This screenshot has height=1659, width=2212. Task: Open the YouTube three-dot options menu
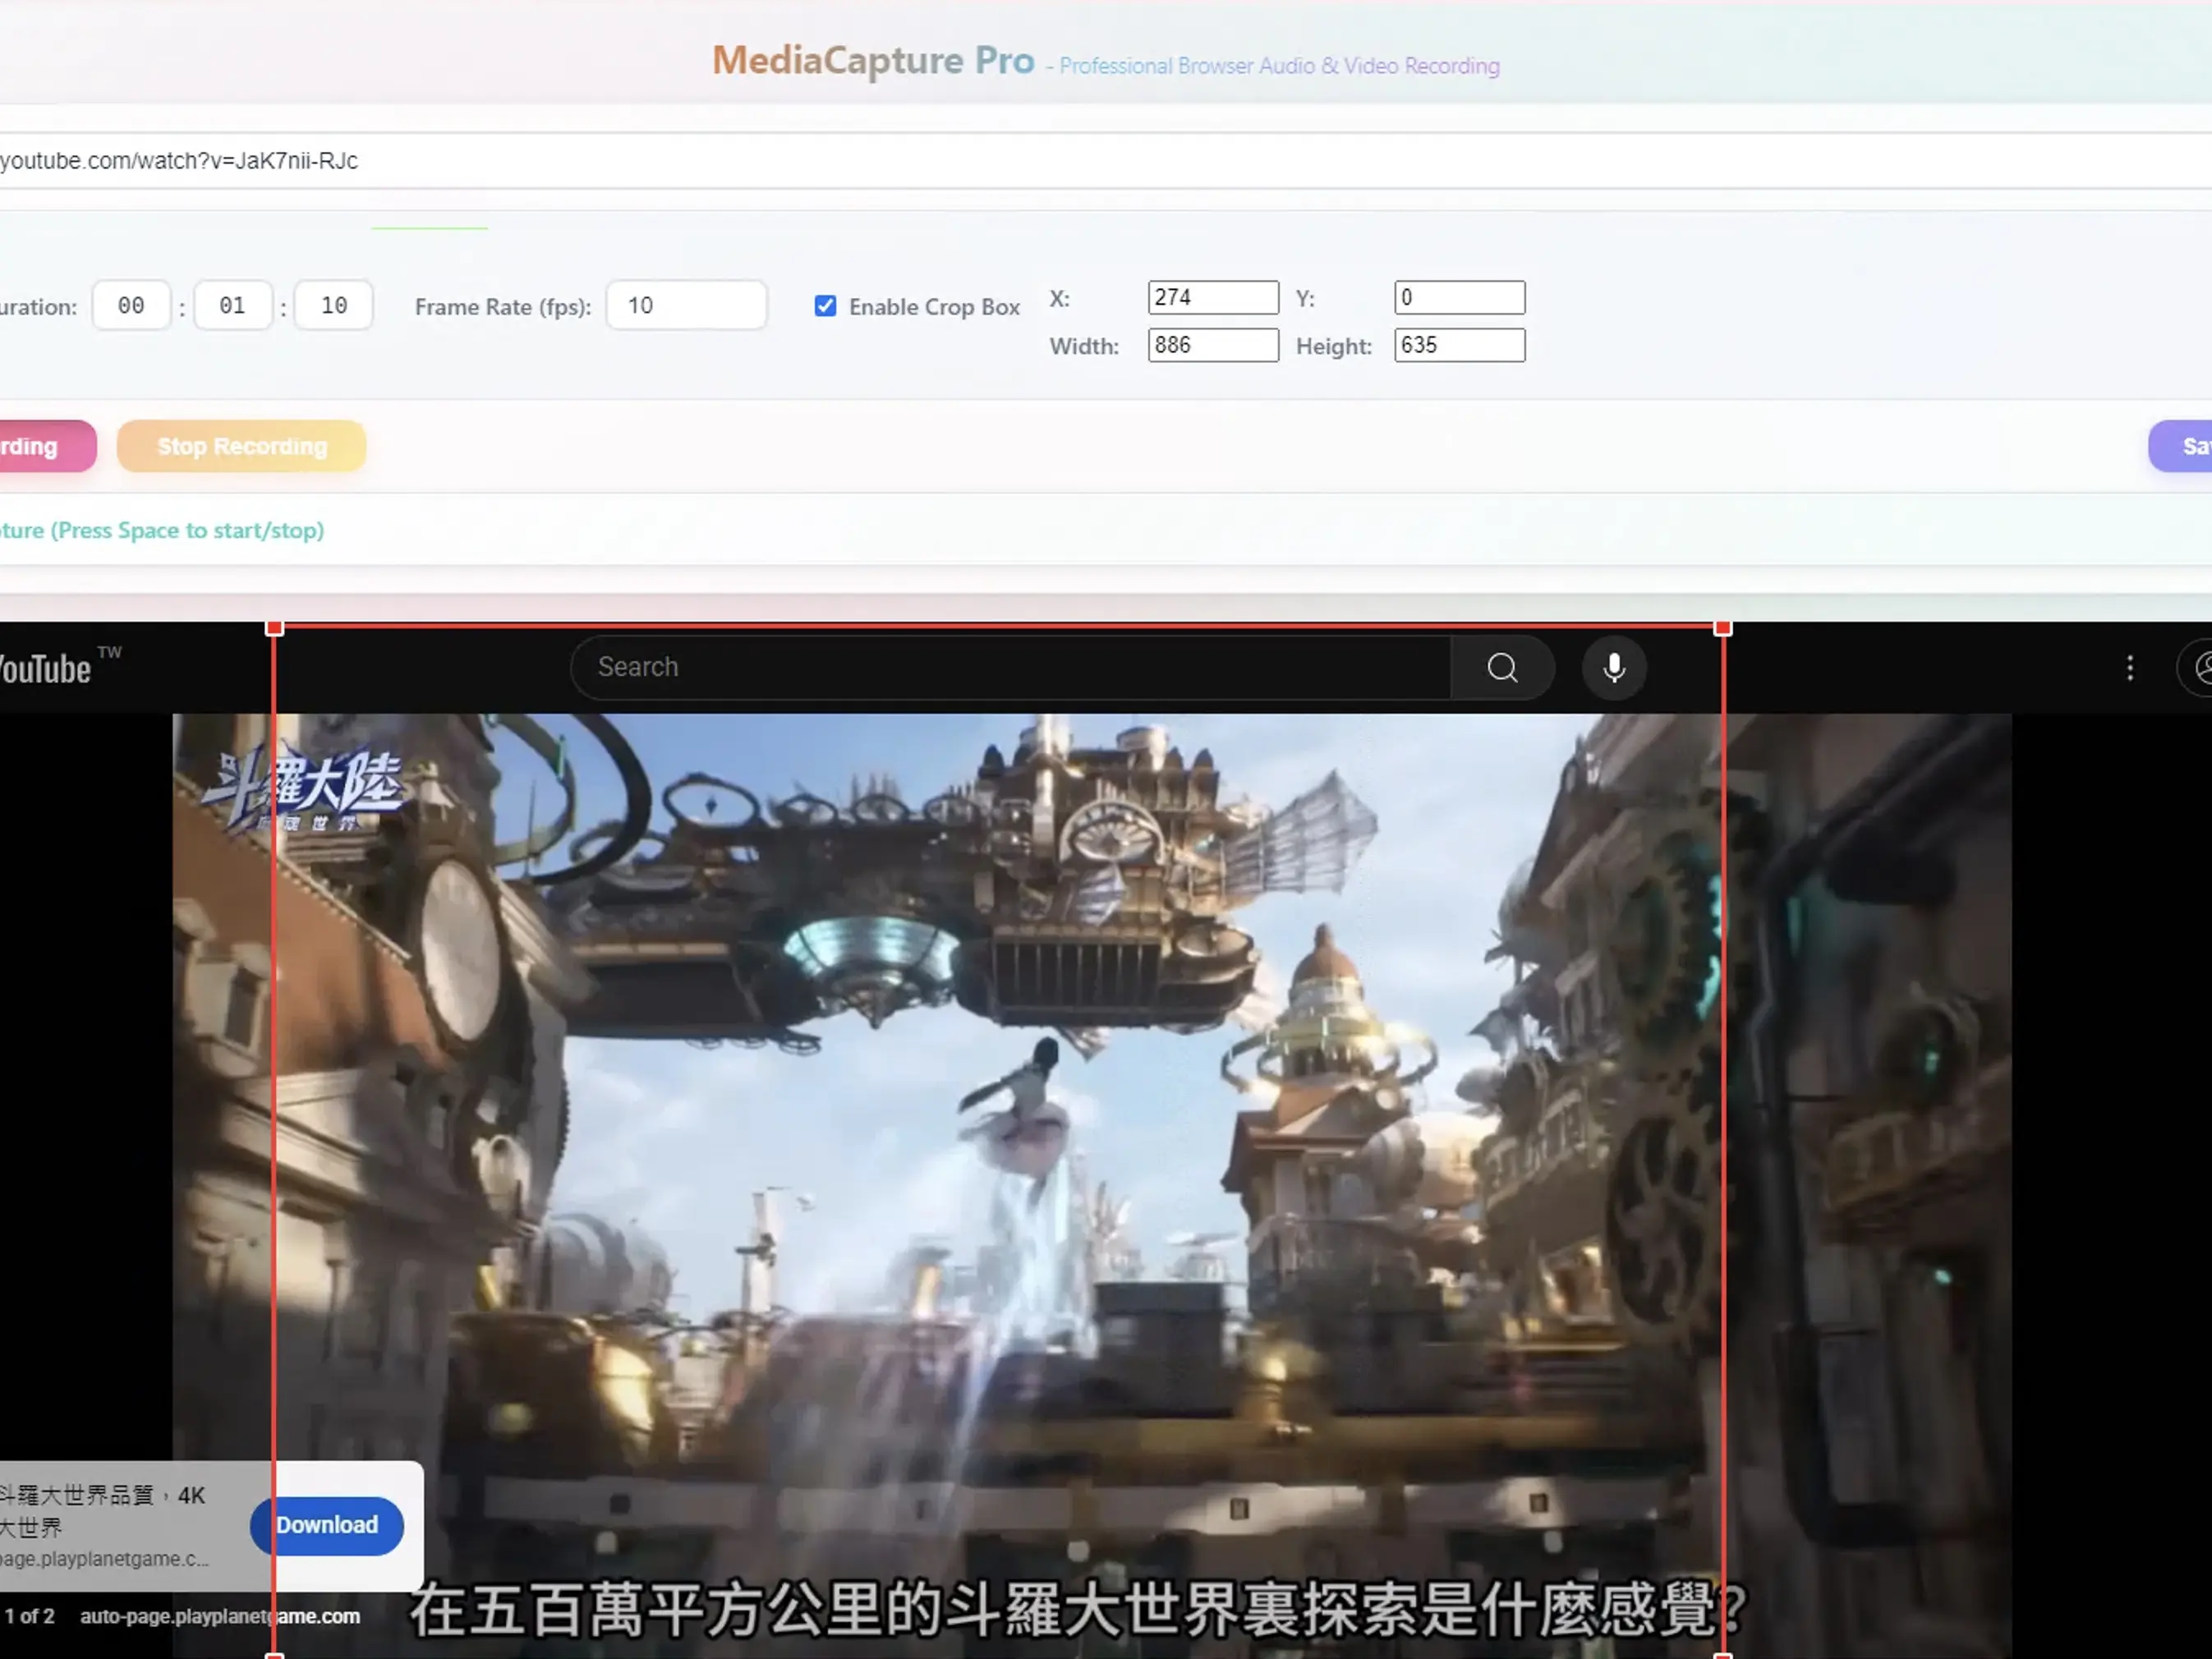point(2130,667)
